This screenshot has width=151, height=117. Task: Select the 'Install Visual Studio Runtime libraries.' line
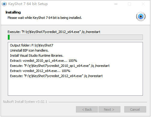point(37,55)
